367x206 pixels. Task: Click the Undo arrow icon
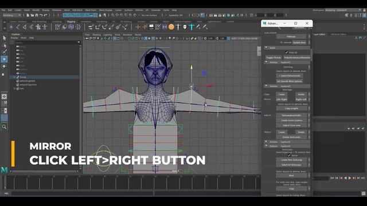41,15
